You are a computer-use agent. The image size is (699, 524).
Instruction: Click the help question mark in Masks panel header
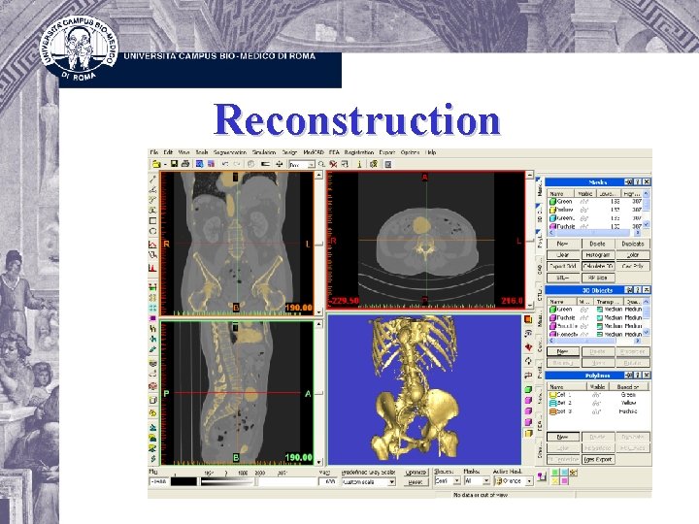(638, 181)
